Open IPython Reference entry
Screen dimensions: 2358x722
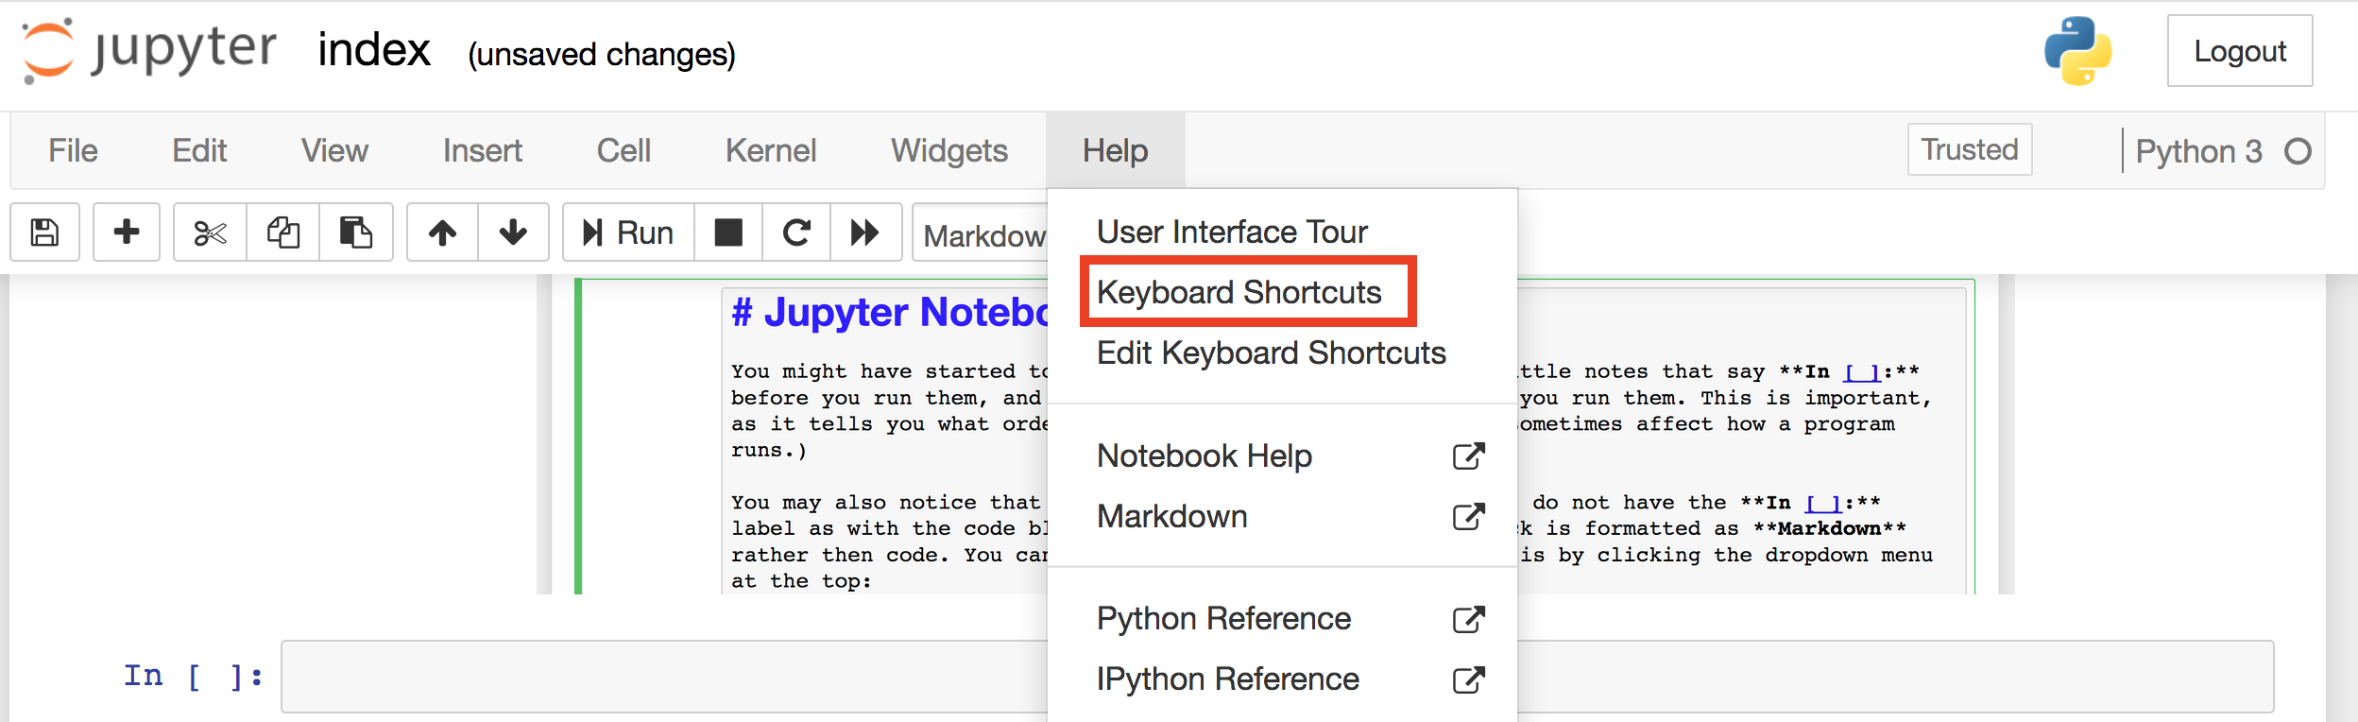pyautogui.click(x=1283, y=679)
